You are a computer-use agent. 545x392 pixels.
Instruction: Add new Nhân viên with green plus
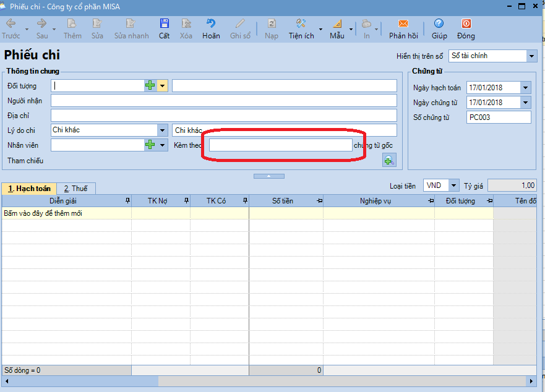pyautogui.click(x=150, y=145)
